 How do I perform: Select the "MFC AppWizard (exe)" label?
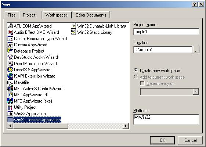[33, 101]
